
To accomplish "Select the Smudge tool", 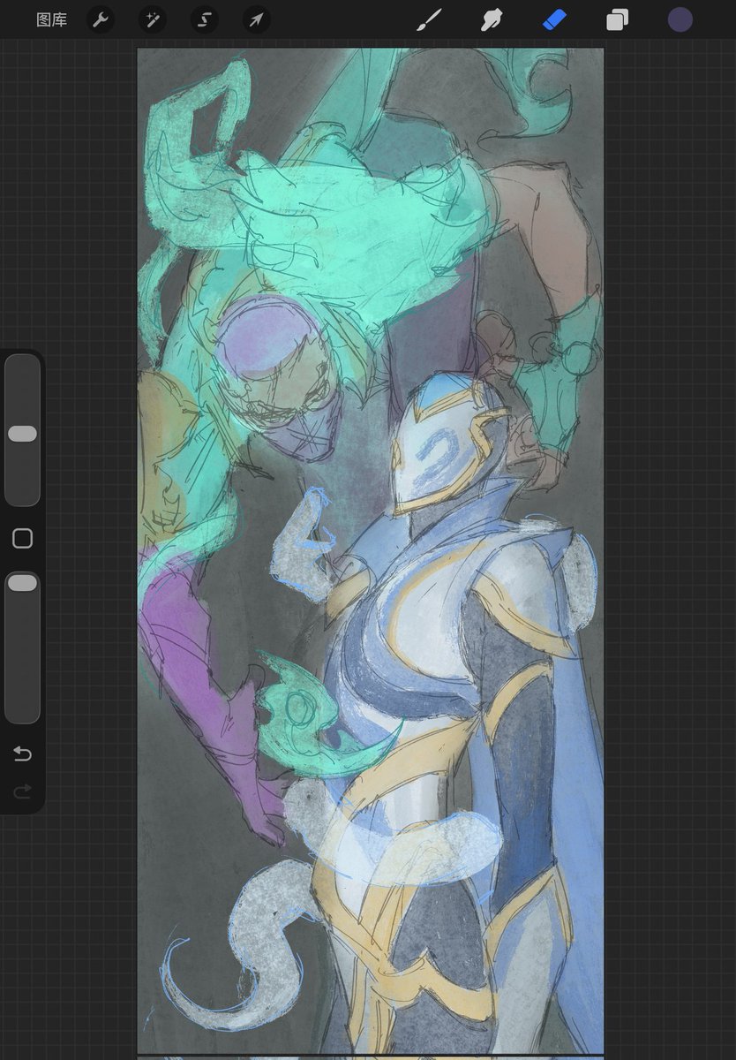I will tap(492, 19).
